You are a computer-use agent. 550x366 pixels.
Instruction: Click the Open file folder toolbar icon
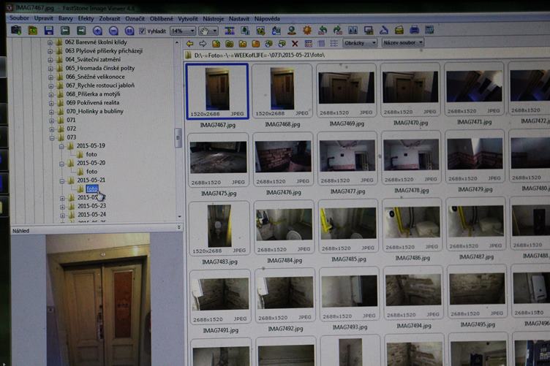(33, 31)
